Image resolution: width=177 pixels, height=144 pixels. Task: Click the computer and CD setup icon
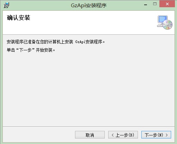tap(165, 22)
